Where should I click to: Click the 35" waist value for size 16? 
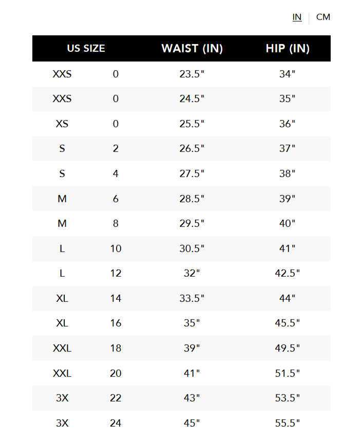coord(192,323)
